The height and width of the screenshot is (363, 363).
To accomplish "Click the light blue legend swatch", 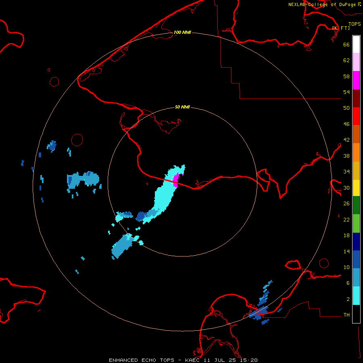I will click(x=356, y=277).
